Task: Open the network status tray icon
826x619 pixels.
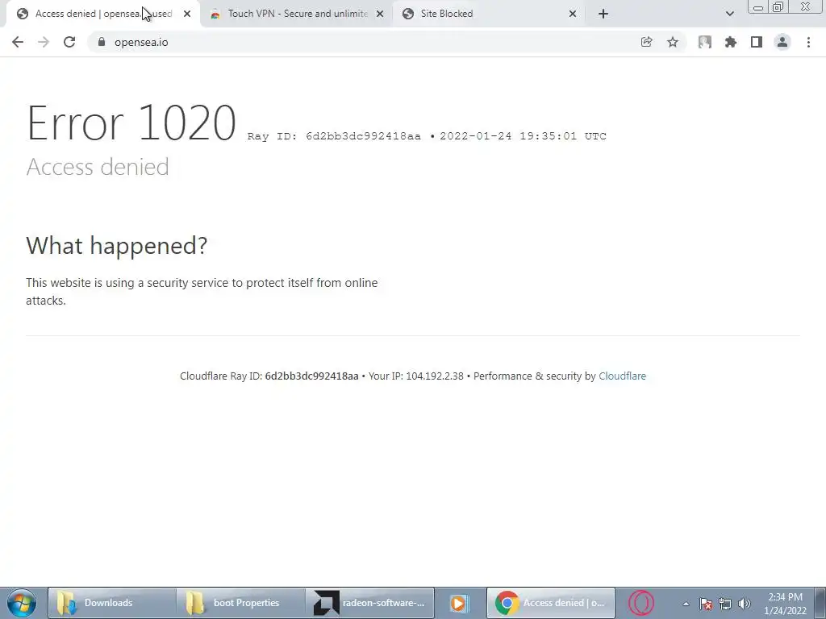Action: (725, 604)
